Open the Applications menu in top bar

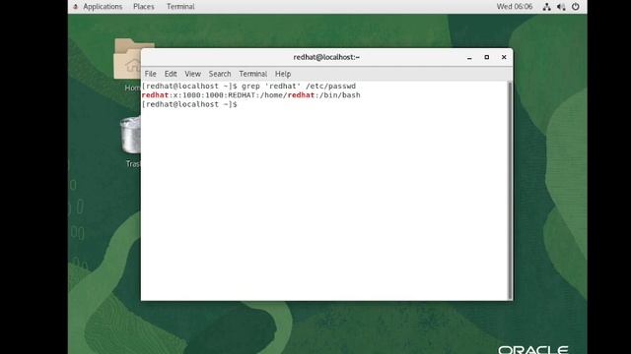[103, 7]
